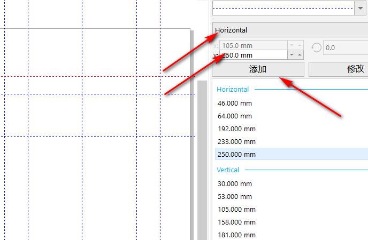368x240 pixels.
Task: Click the canvas vertical scrollbar
Action: (x=202, y=160)
